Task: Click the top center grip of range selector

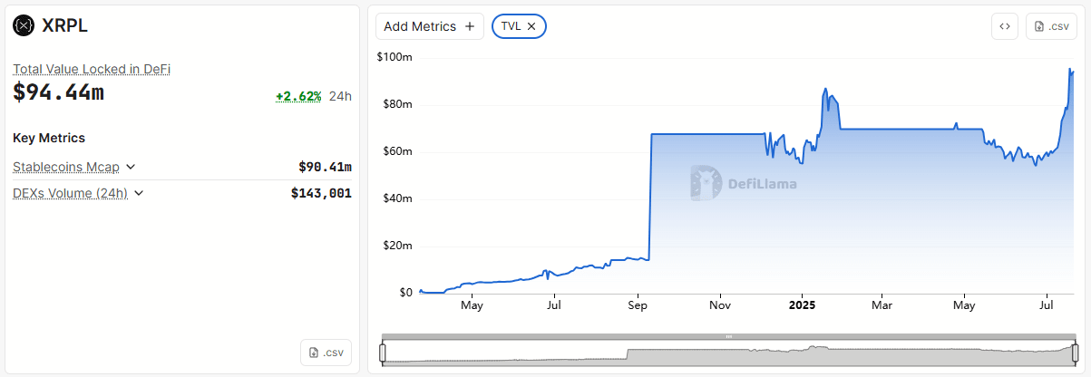Action: pyautogui.click(x=728, y=336)
